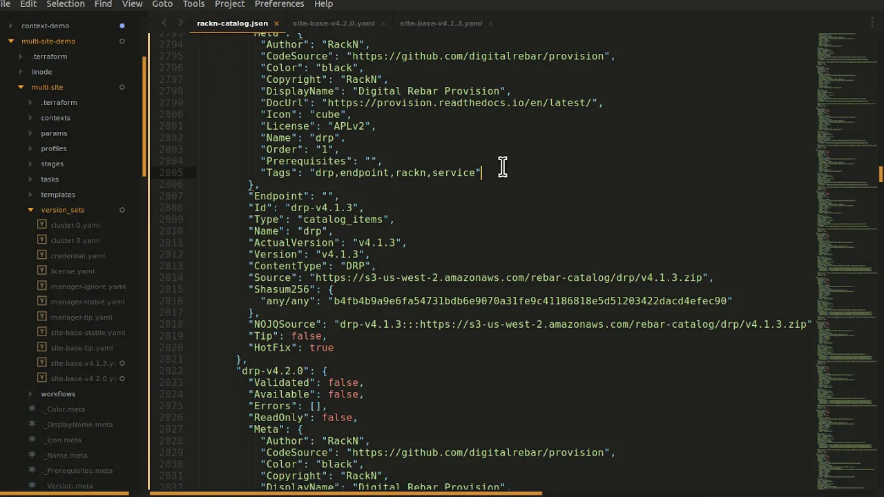Open the Preferences menu
Screen dimensions: 884x497
(279, 4)
